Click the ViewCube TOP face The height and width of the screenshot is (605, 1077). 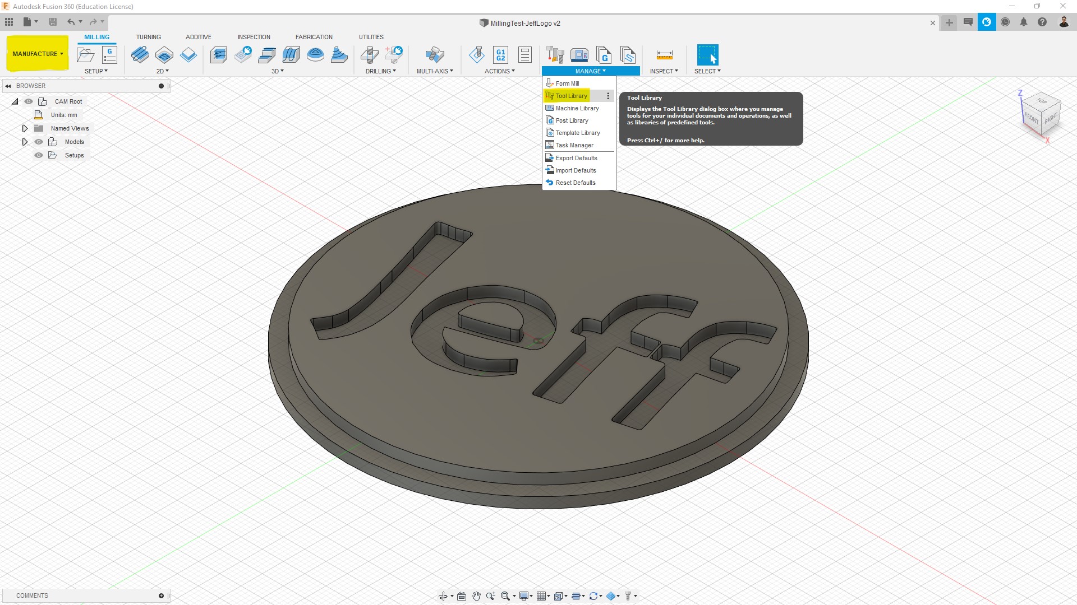click(x=1042, y=101)
